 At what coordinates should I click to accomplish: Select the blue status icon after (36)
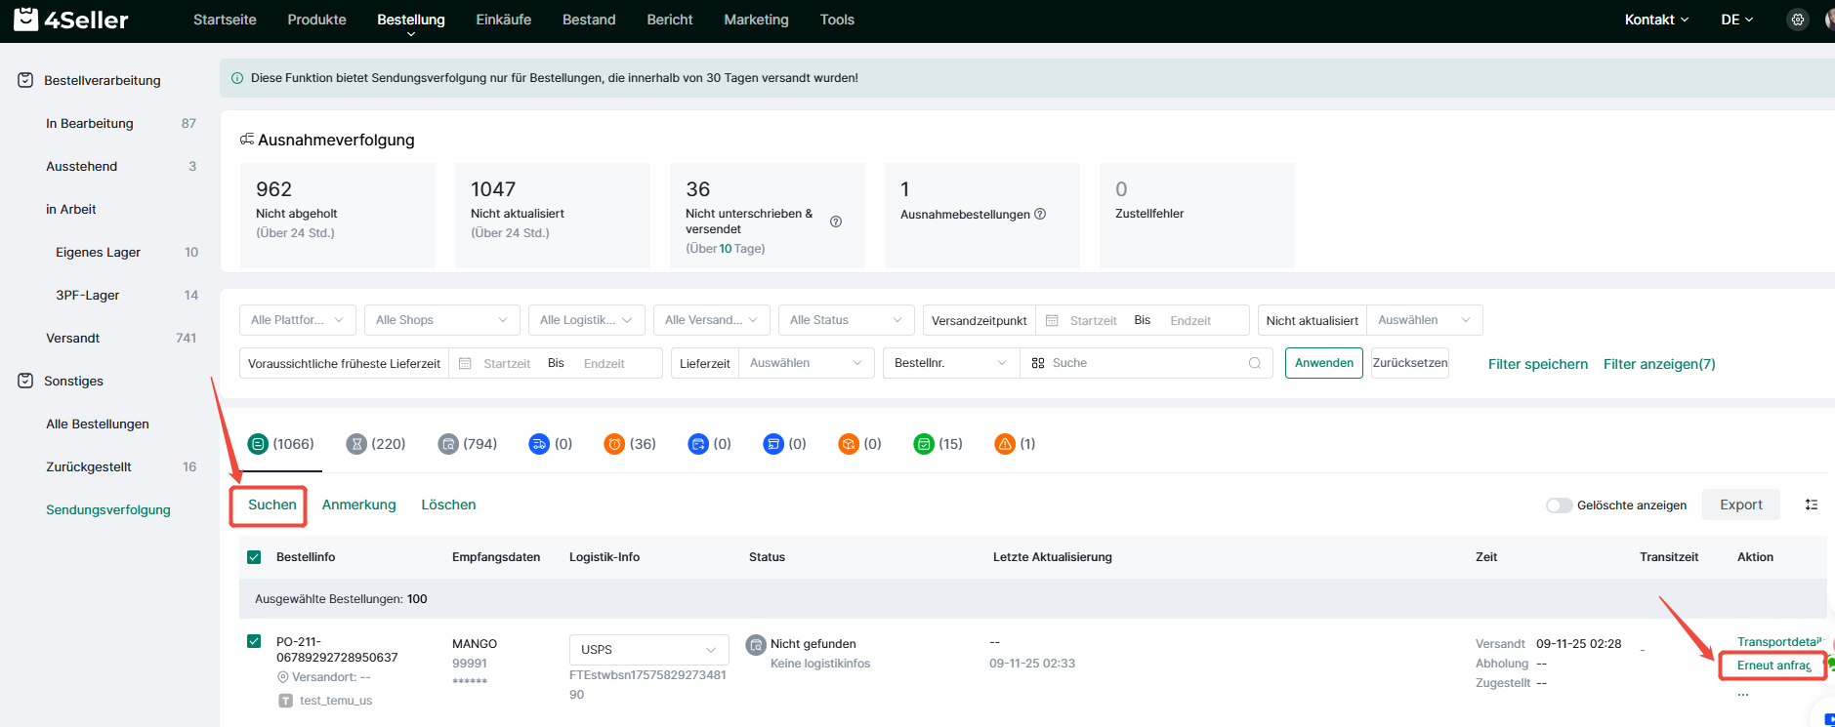pyautogui.click(x=698, y=444)
